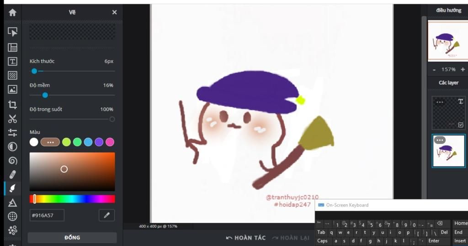Go to the Home screen icon
The image size is (468, 246).
(x=12, y=12)
